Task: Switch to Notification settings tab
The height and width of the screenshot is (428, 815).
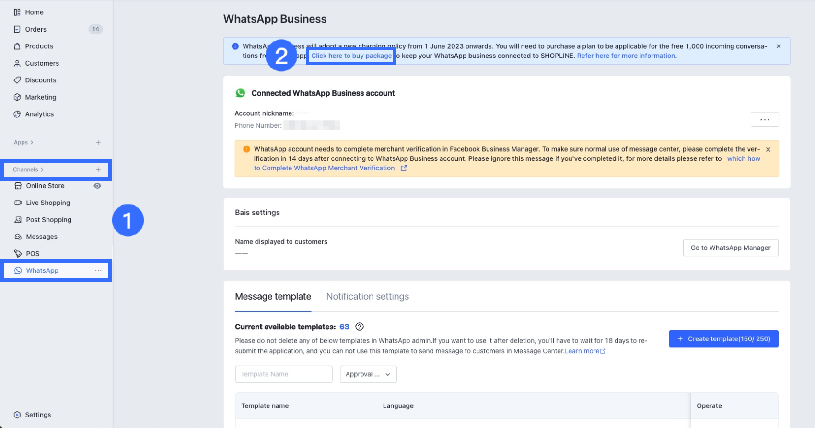Action: (x=367, y=297)
